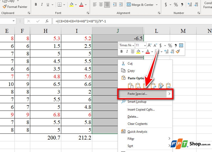
Task: Apply Percent Style in ribbon
Action: 176,5
